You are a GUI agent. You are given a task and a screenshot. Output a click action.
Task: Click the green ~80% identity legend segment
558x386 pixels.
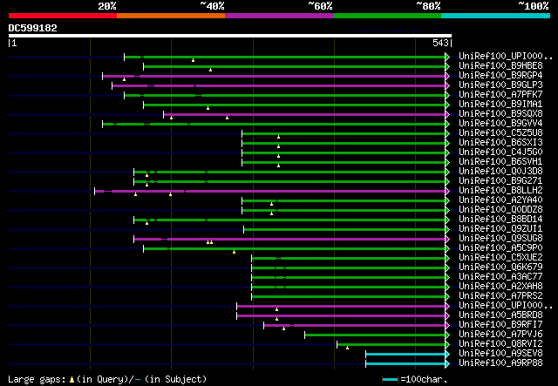coord(387,16)
